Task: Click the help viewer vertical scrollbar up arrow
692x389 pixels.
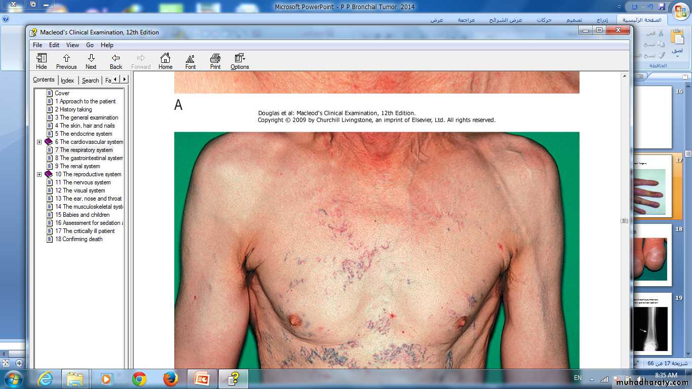Action: tap(625, 76)
